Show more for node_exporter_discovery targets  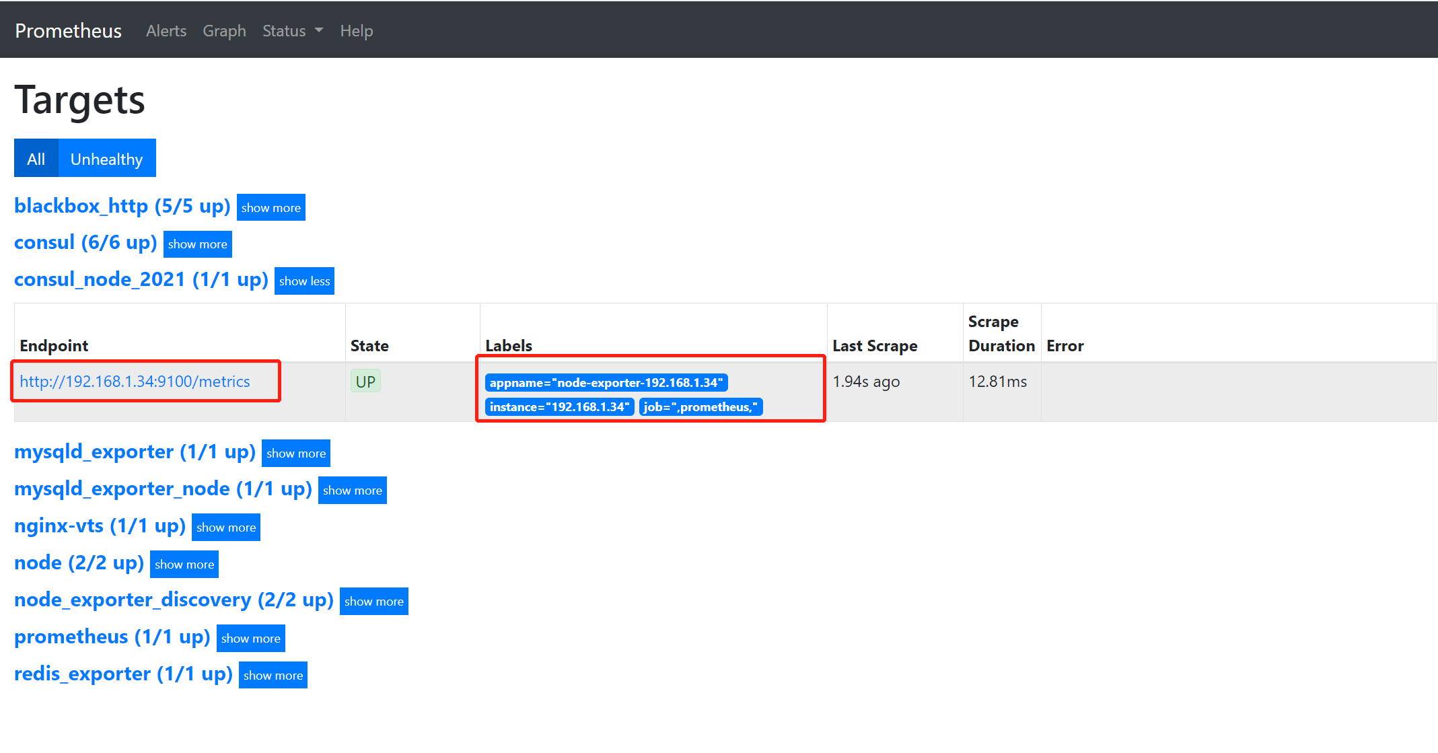[374, 602]
